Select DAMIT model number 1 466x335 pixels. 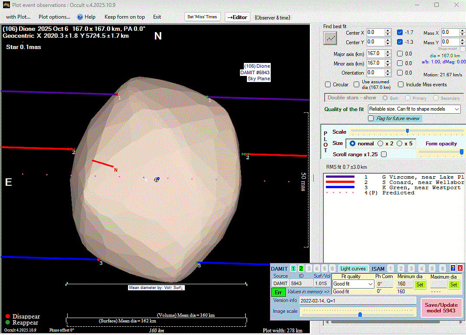293,269
